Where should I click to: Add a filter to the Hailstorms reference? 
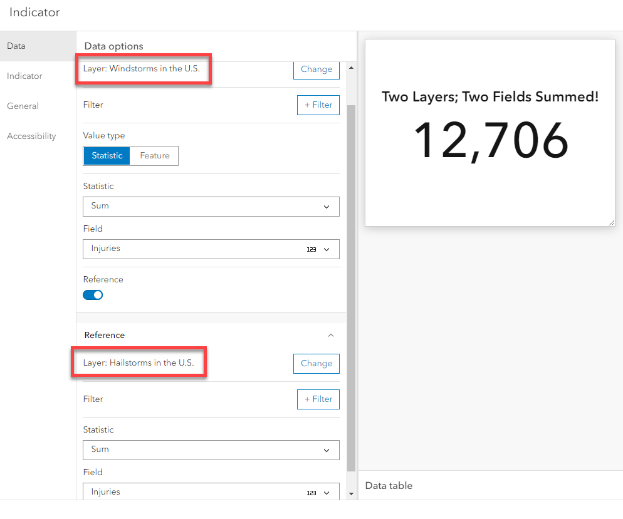point(318,399)
